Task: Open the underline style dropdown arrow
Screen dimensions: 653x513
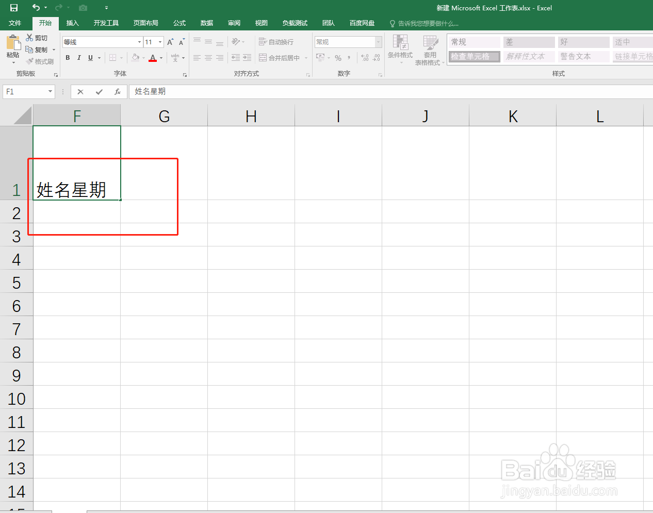Action: point(99,58)
